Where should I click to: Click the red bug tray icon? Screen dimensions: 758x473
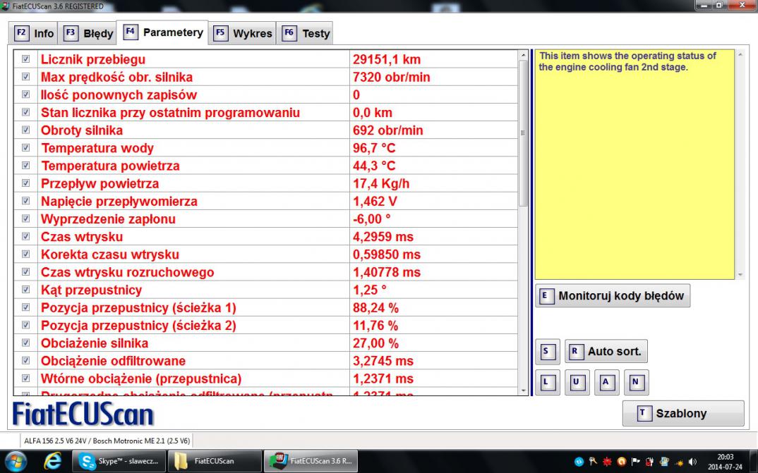click(607, 462)
